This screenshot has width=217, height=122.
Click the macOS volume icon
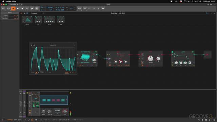point(196,1)
